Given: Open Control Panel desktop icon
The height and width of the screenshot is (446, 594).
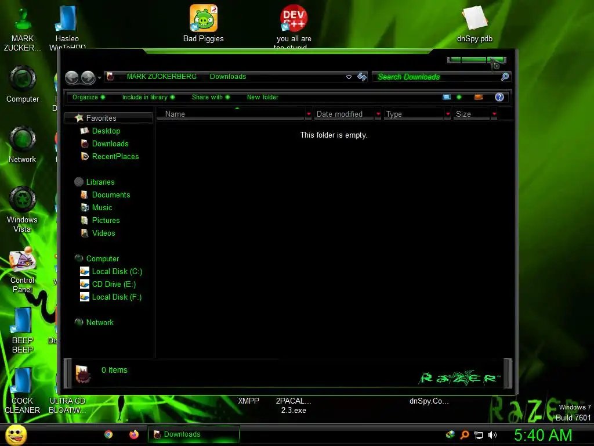Looking at the screenshot, I should click(x=23, y=270).
